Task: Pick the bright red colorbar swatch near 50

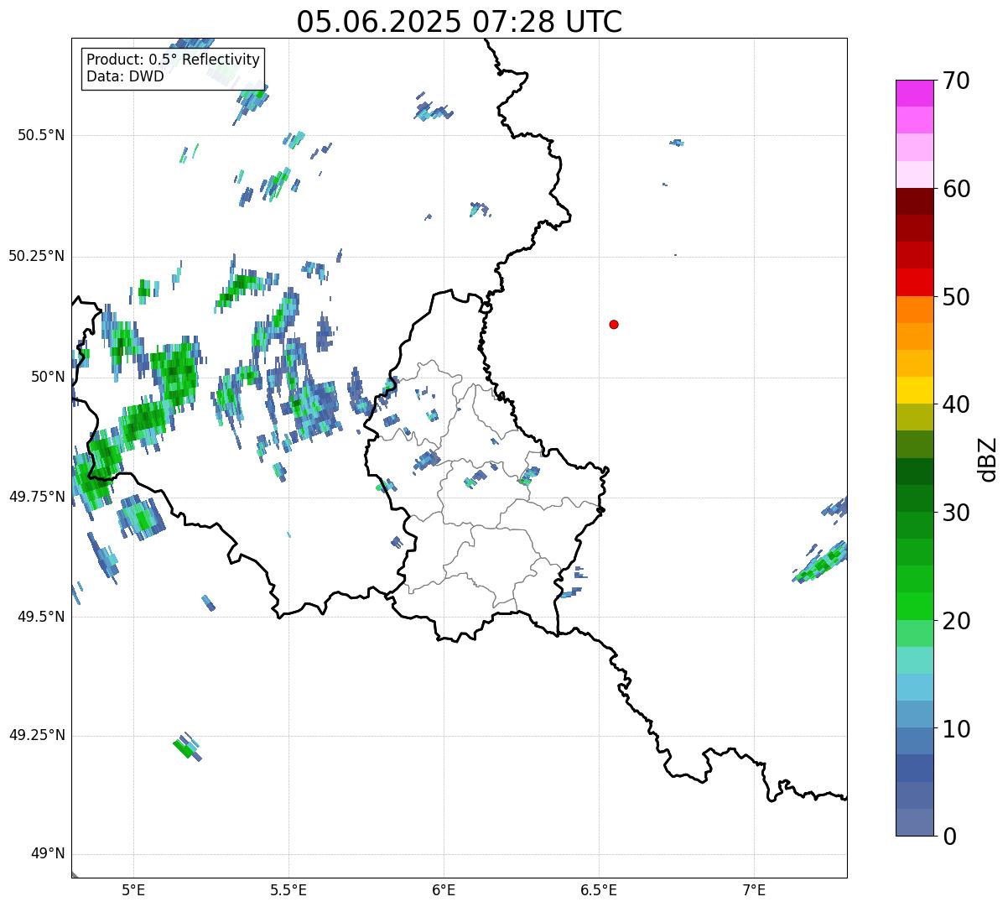Action: pyautogui.click(x=914, y=282)
